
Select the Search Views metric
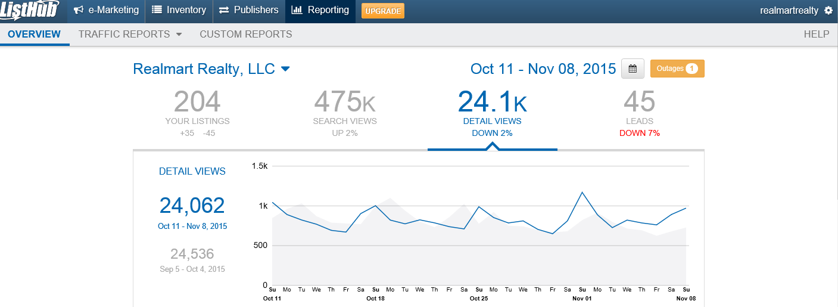pyautogui.click(x=345, y=113)
